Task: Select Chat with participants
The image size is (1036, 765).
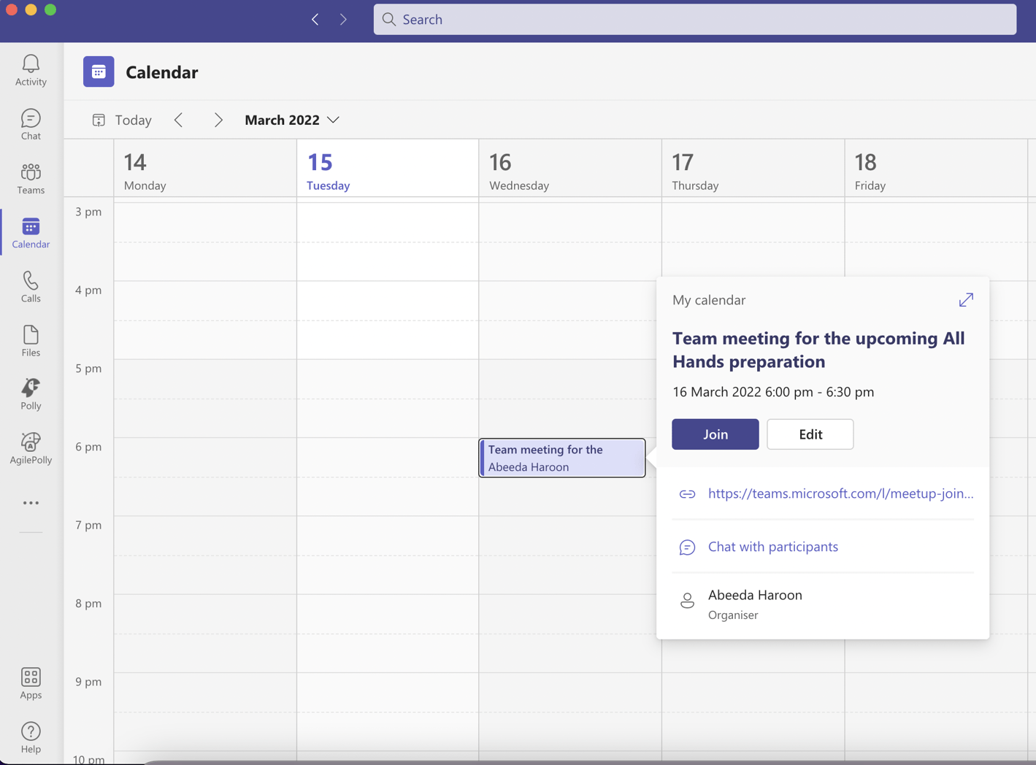Action: point(772,547)
